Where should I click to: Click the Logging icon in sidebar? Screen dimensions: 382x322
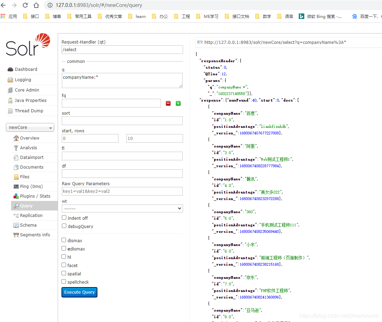click(x=10, y=80)
